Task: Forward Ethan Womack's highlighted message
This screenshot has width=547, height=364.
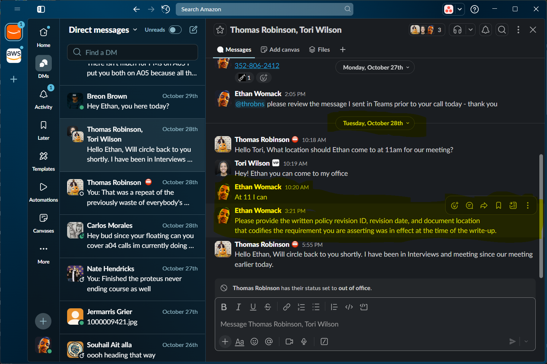Action: point(484,205)
